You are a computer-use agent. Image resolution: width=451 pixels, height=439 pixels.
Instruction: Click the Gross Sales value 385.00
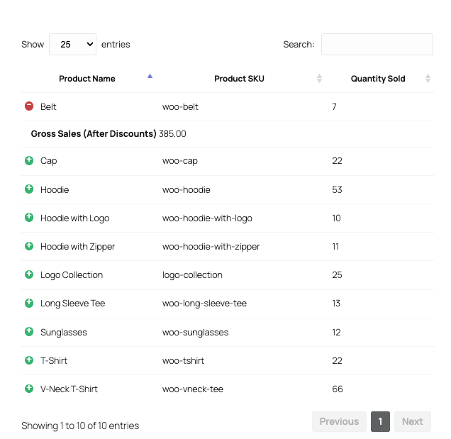coord(172,133)
